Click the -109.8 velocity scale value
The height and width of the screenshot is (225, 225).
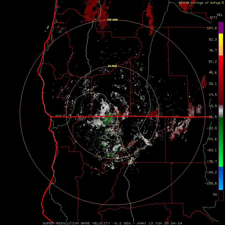click(x=211, y=183)
